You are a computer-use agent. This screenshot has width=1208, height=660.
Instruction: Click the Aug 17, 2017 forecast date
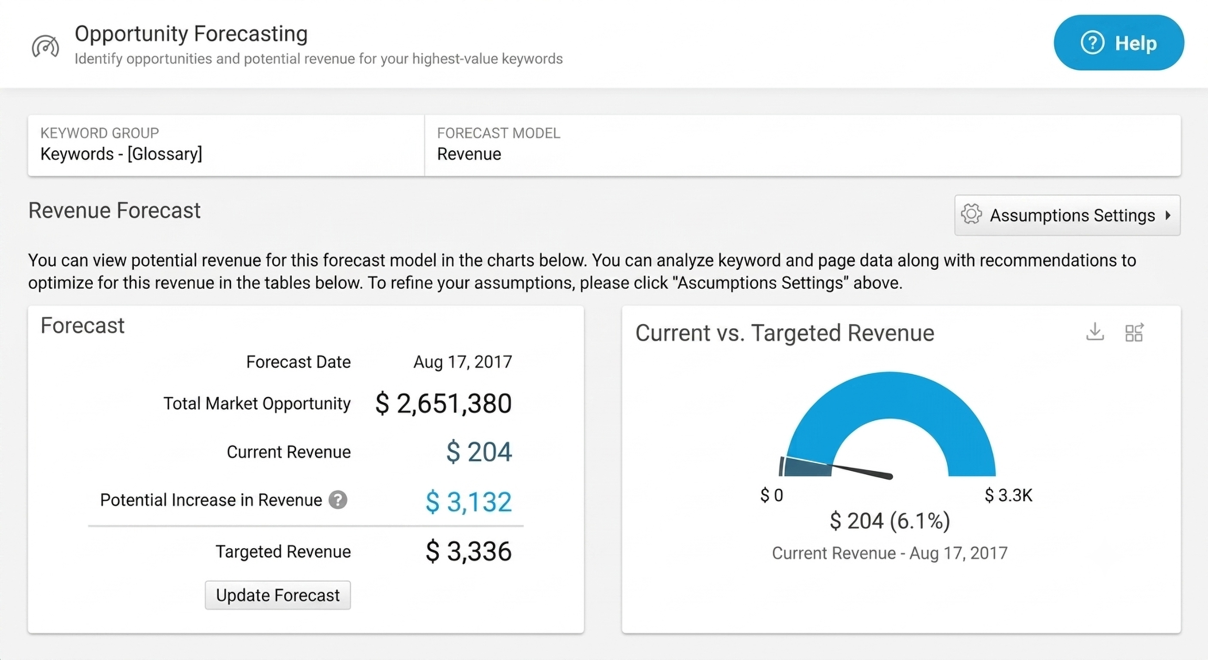tap(462, 362)
